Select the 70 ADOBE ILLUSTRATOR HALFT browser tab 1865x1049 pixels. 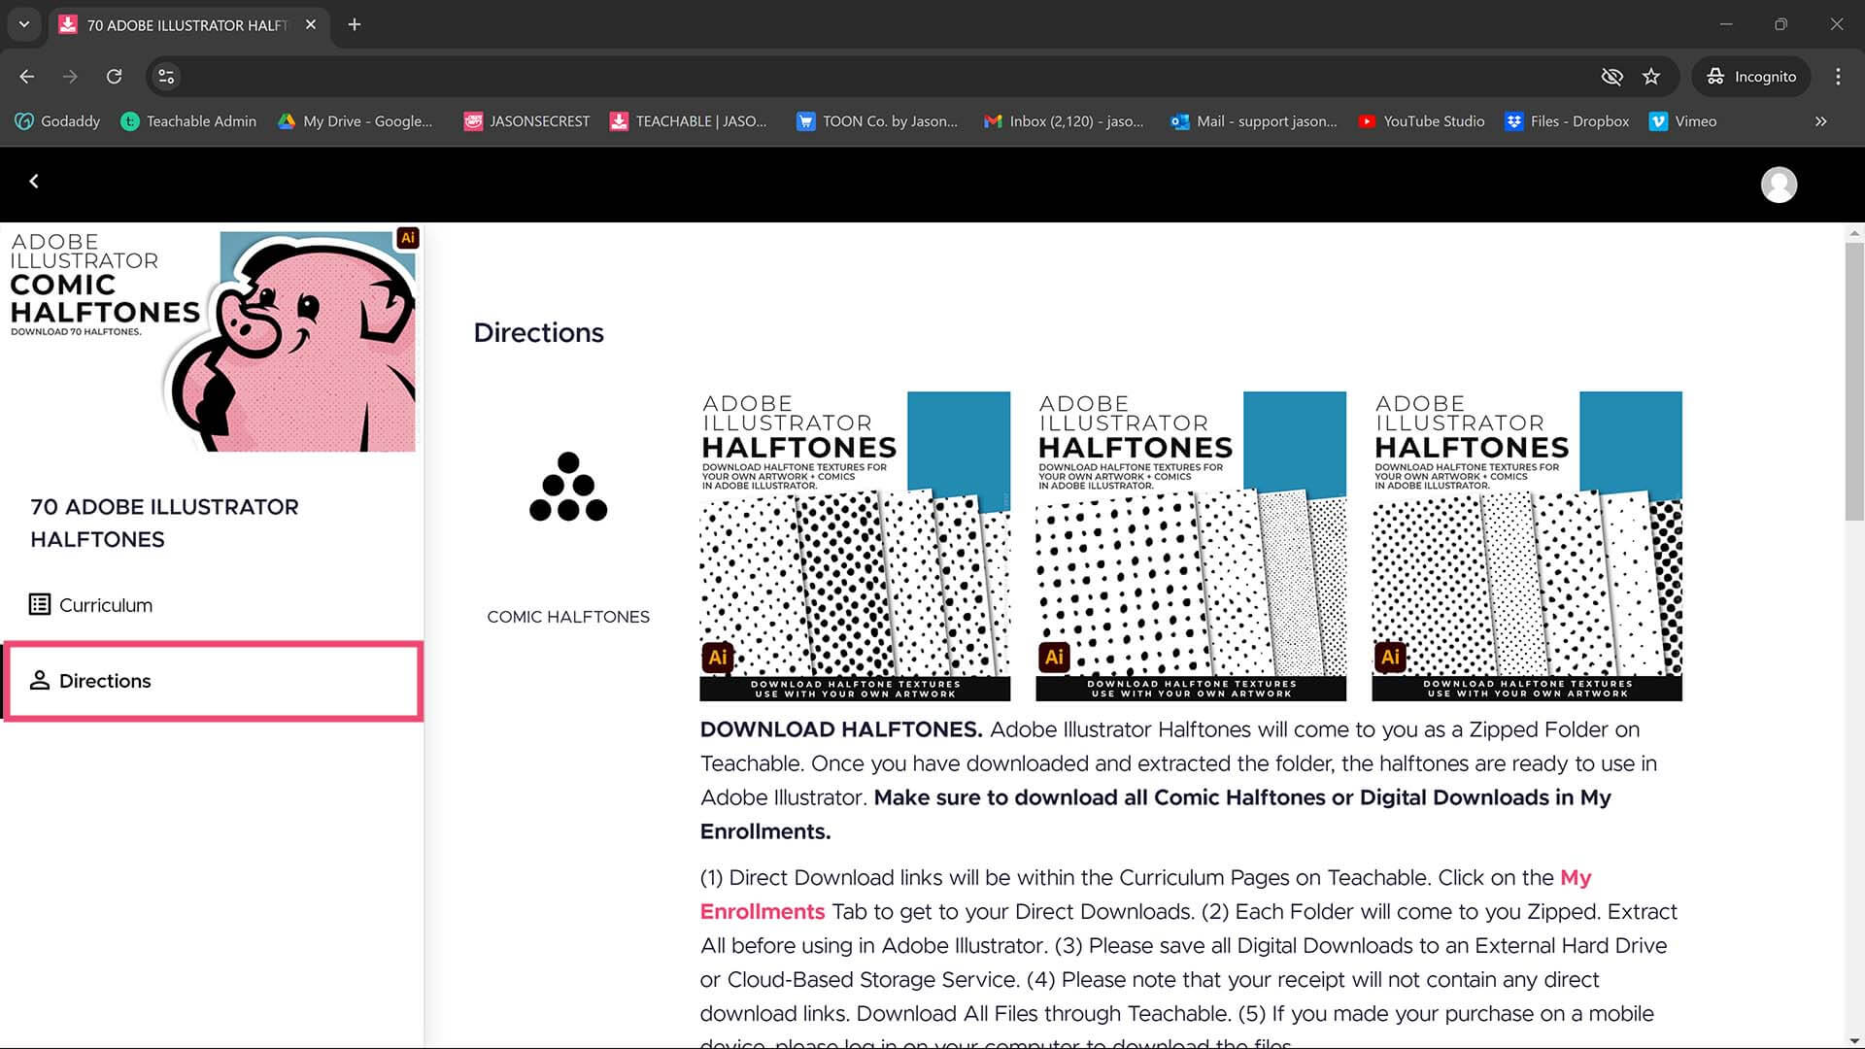[188, 24]
